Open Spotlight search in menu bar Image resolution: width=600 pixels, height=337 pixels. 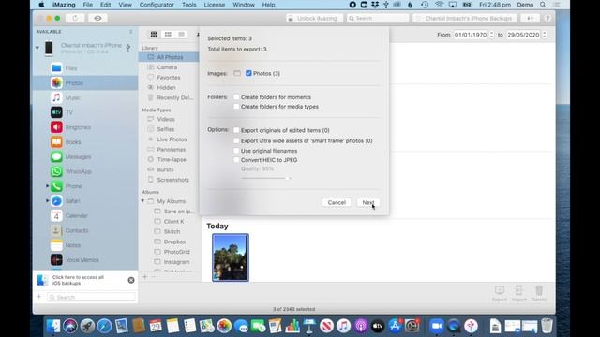[x=543, y=5]
